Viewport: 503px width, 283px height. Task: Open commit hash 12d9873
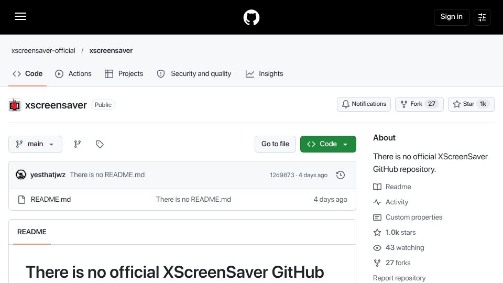pos(282,175)
